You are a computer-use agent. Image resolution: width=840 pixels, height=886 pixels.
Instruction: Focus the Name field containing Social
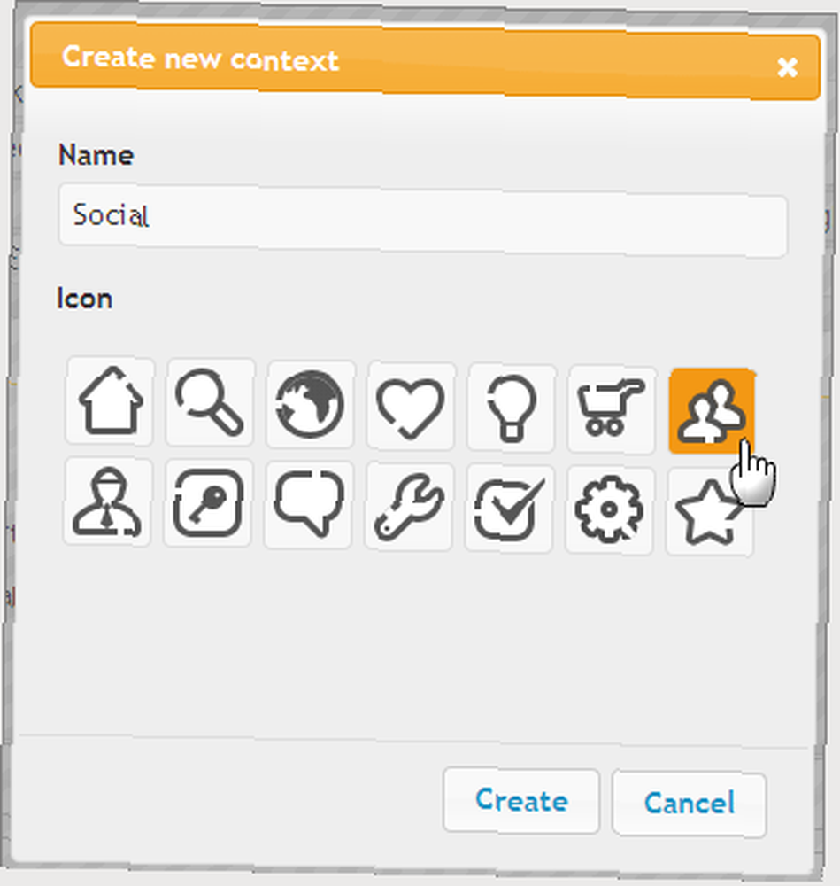point(422,220)
